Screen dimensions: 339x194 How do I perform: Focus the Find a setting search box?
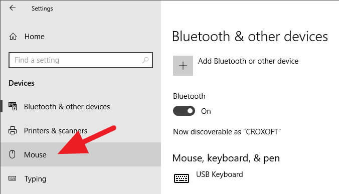point(81,60)
